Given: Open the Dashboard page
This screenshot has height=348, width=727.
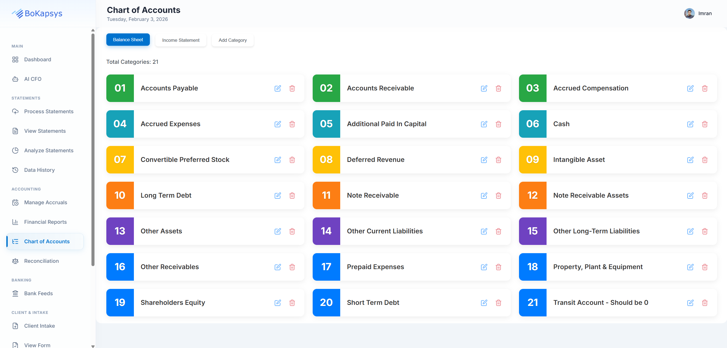Looking at the screenshot, I should [x=37, y=59].
